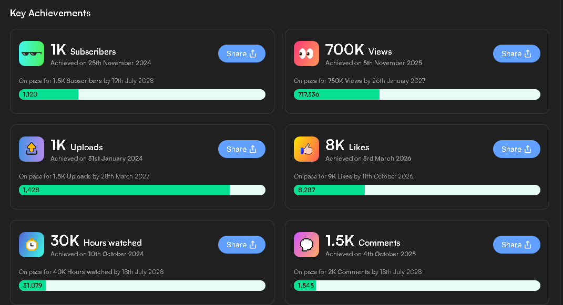Click the Uploads progress bar showing 1,428
This screenshot has height=305, width=563.
tap(142, 190)
